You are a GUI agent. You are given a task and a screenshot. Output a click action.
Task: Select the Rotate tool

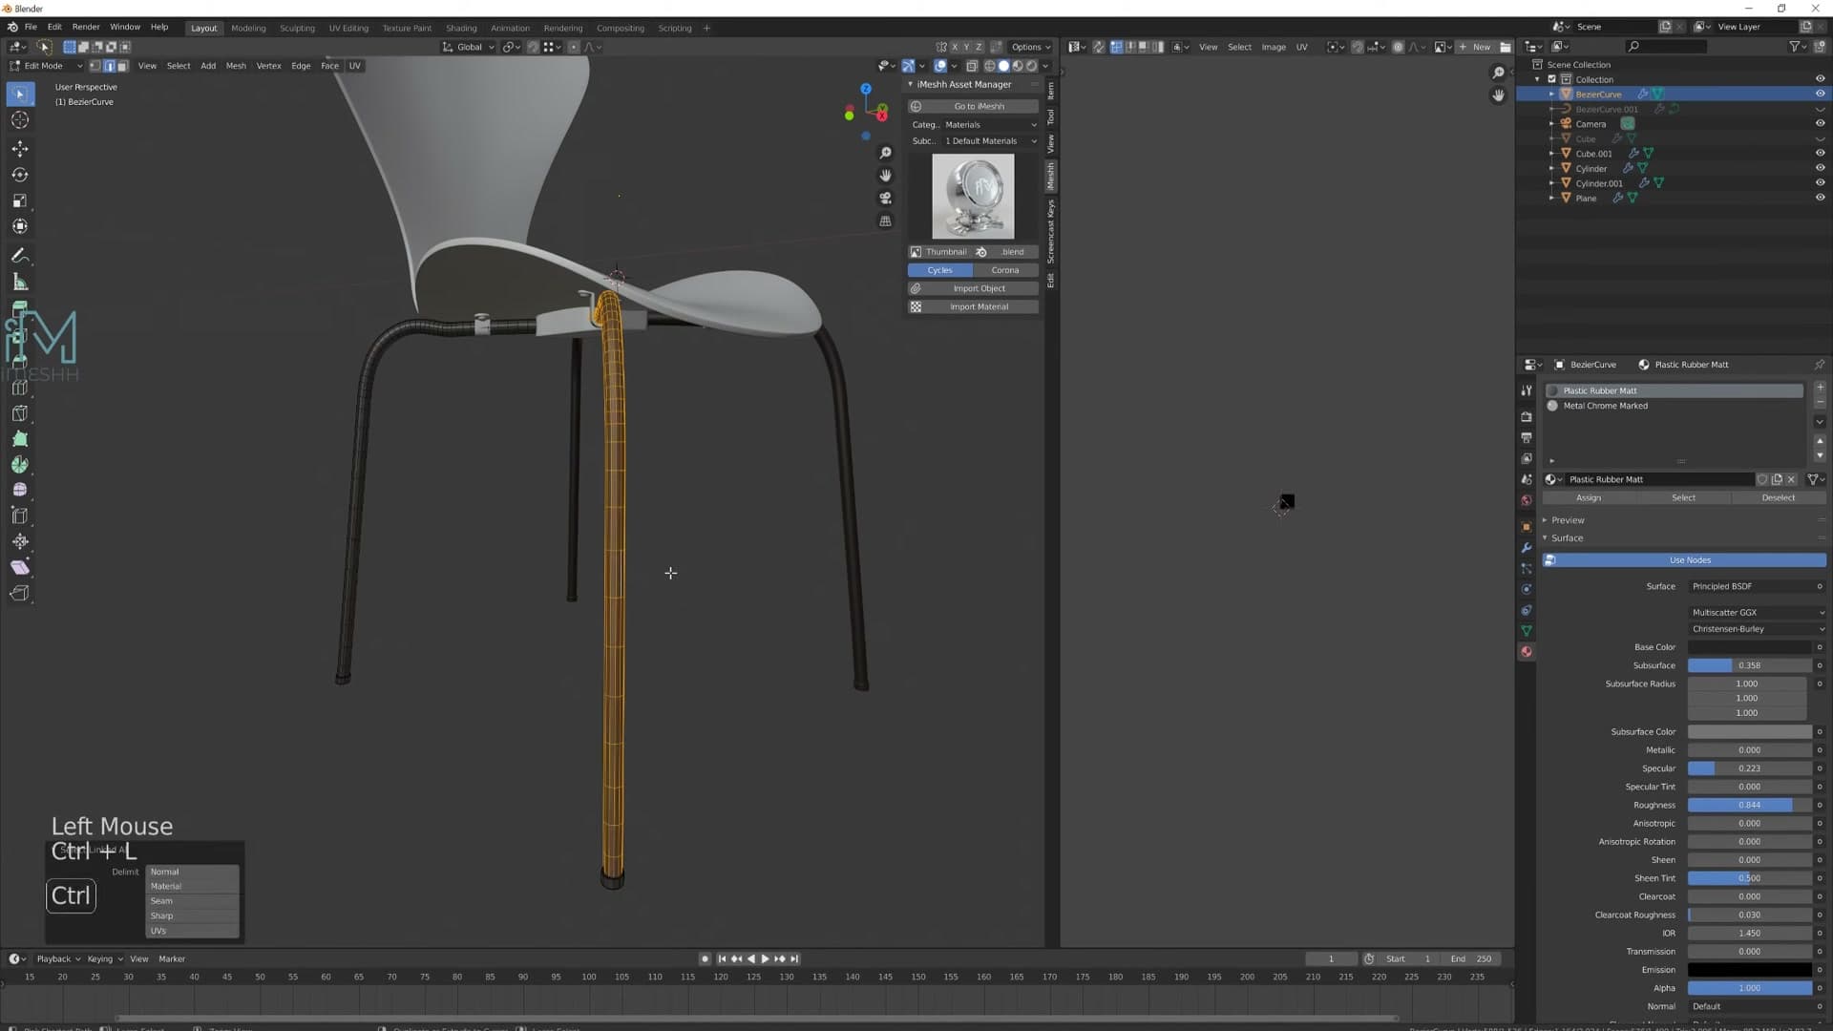point(20,175)
